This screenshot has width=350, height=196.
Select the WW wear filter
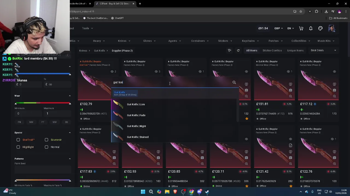55,122
